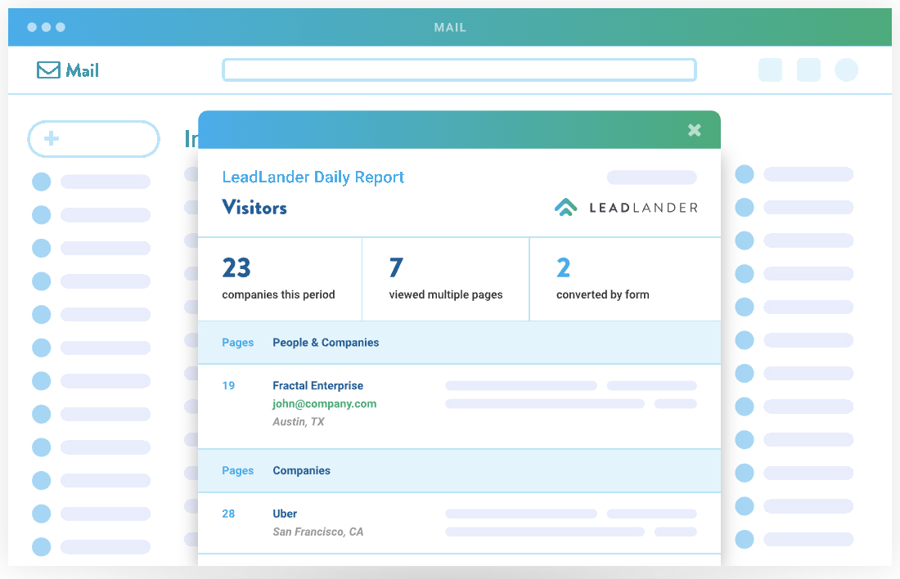900x579 pixels.
Task: Click the envelope Mail logo icon
Action: point(48,70)
